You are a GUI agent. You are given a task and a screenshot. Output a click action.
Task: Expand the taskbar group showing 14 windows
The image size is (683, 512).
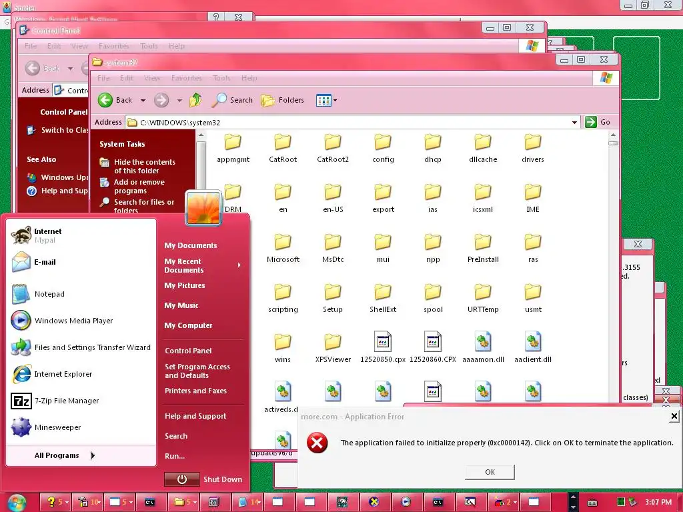[x=248, y=502]
